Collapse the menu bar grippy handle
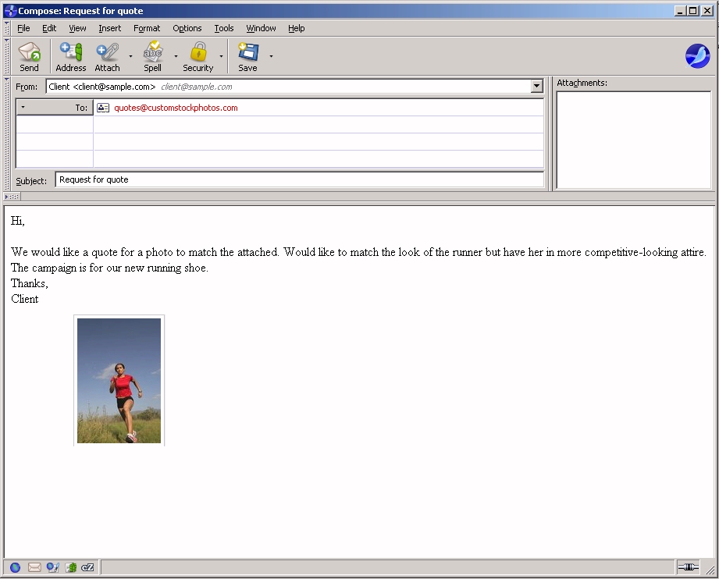719x579 pixels. [6, 28]
